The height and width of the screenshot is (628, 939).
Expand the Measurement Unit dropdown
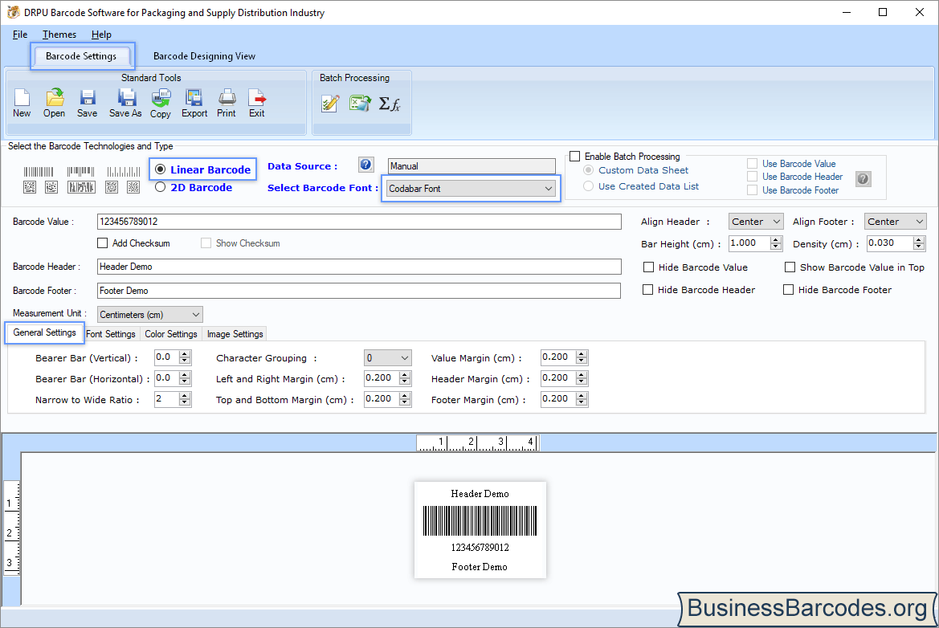click(149, 314)
